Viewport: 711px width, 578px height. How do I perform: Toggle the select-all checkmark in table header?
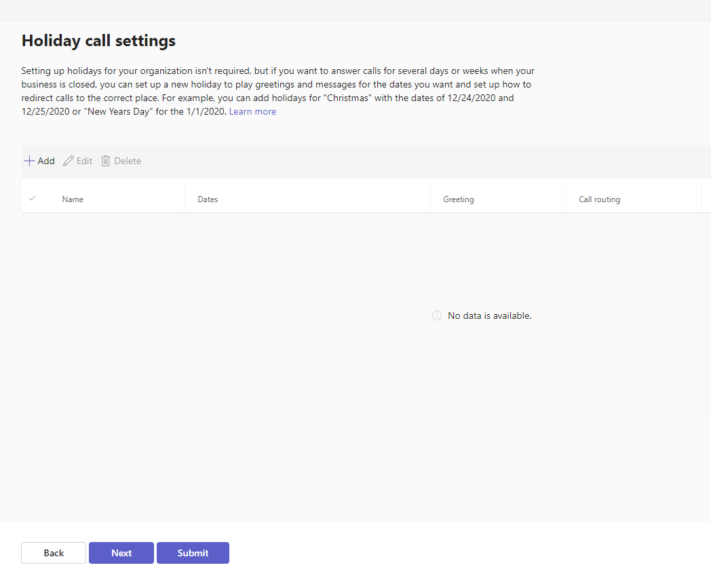[x=32, y=199]
